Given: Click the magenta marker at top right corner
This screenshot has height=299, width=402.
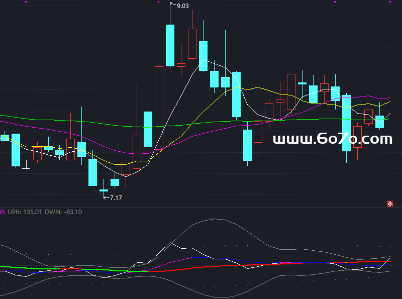Looking at the screenshot, I should [390, 2].
